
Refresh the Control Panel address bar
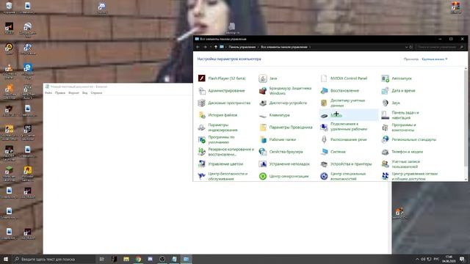point(411,47)
